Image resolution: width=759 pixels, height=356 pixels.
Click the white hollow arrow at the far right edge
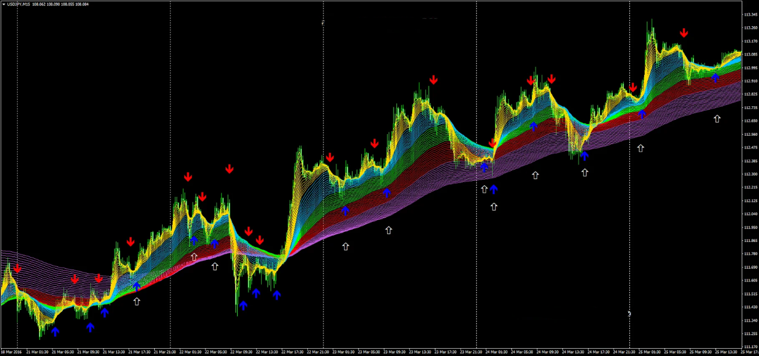click(717, 118)
